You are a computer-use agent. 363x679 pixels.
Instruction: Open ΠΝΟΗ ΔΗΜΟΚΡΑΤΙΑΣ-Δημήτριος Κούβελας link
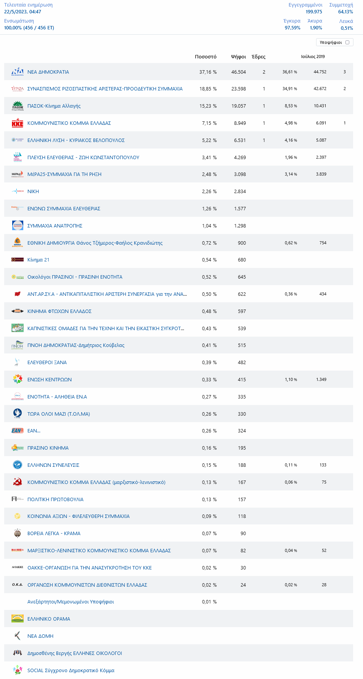(76, 345)
